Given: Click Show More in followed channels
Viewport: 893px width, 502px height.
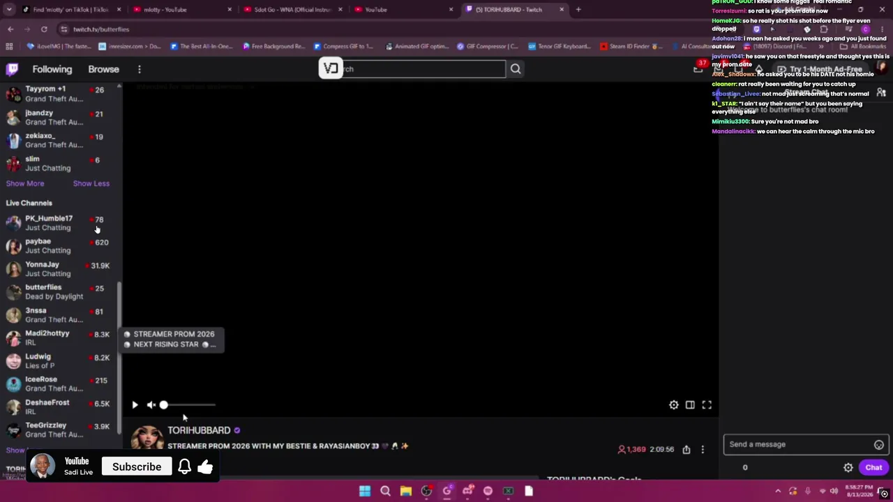Looking at the screenshot, I should tap(25, 183).
